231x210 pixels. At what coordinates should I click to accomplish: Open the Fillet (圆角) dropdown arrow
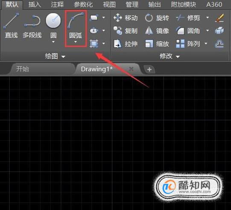(208, 31)
